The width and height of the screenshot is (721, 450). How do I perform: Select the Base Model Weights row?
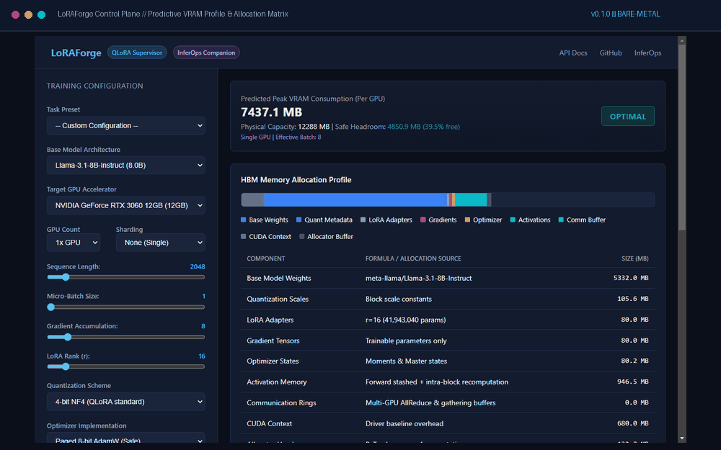(448, 278)
